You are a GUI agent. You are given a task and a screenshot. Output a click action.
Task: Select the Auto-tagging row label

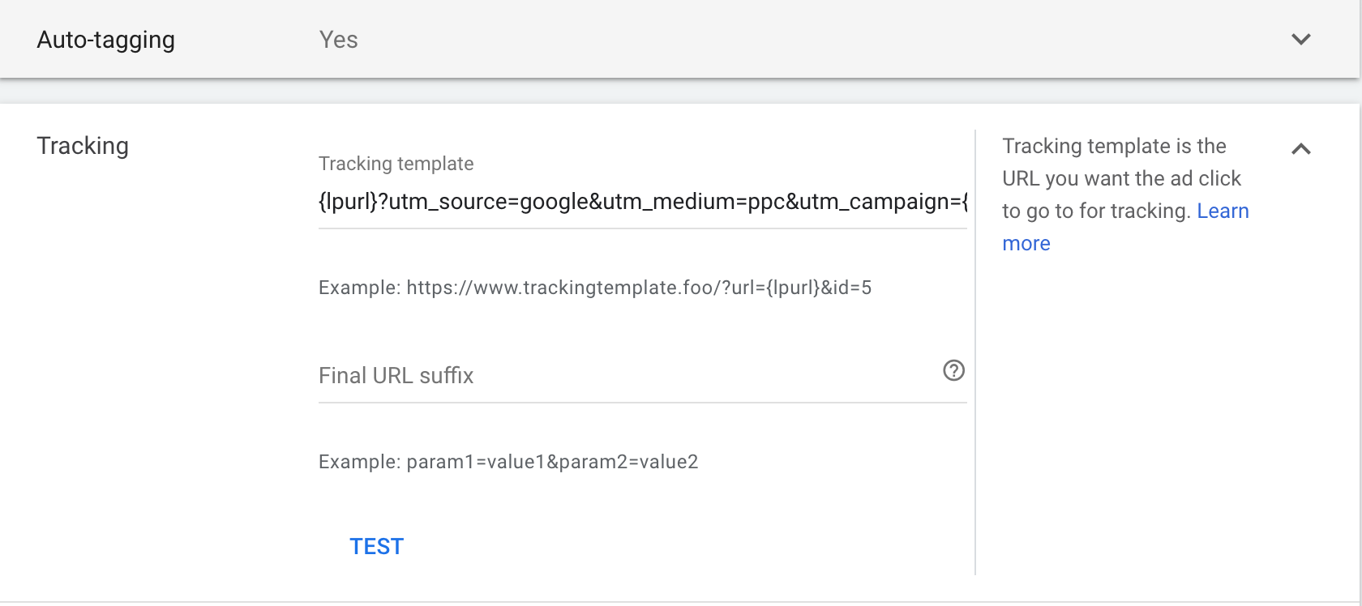point(105,40)
